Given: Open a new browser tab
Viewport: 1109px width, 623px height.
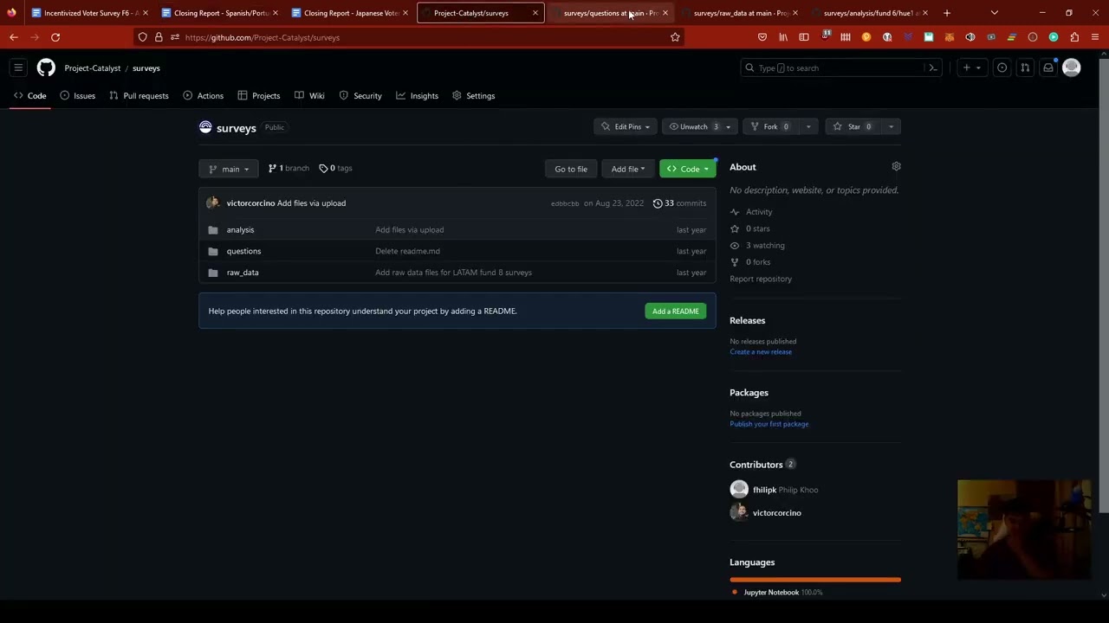Looking at the screenshot, I should [947, 13].
